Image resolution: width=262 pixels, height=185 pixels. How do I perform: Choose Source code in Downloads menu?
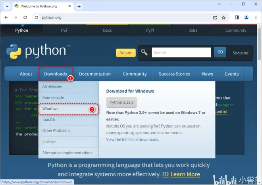click(x=69, y=97)
